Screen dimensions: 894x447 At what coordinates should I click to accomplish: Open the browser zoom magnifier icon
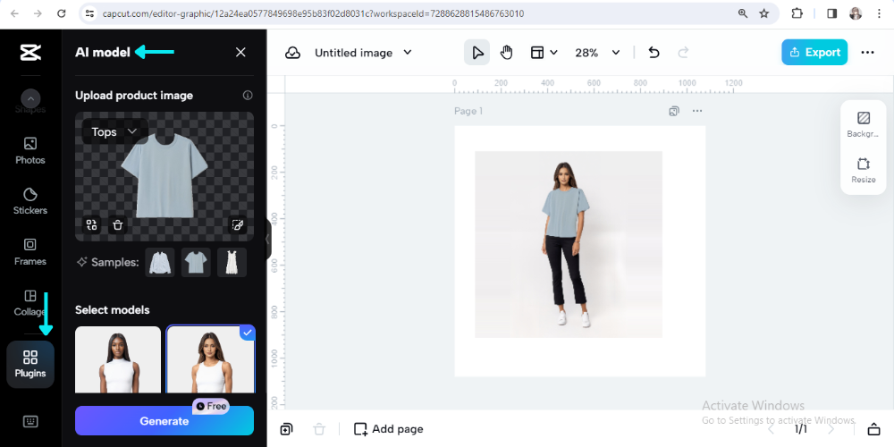coord(742,13)
